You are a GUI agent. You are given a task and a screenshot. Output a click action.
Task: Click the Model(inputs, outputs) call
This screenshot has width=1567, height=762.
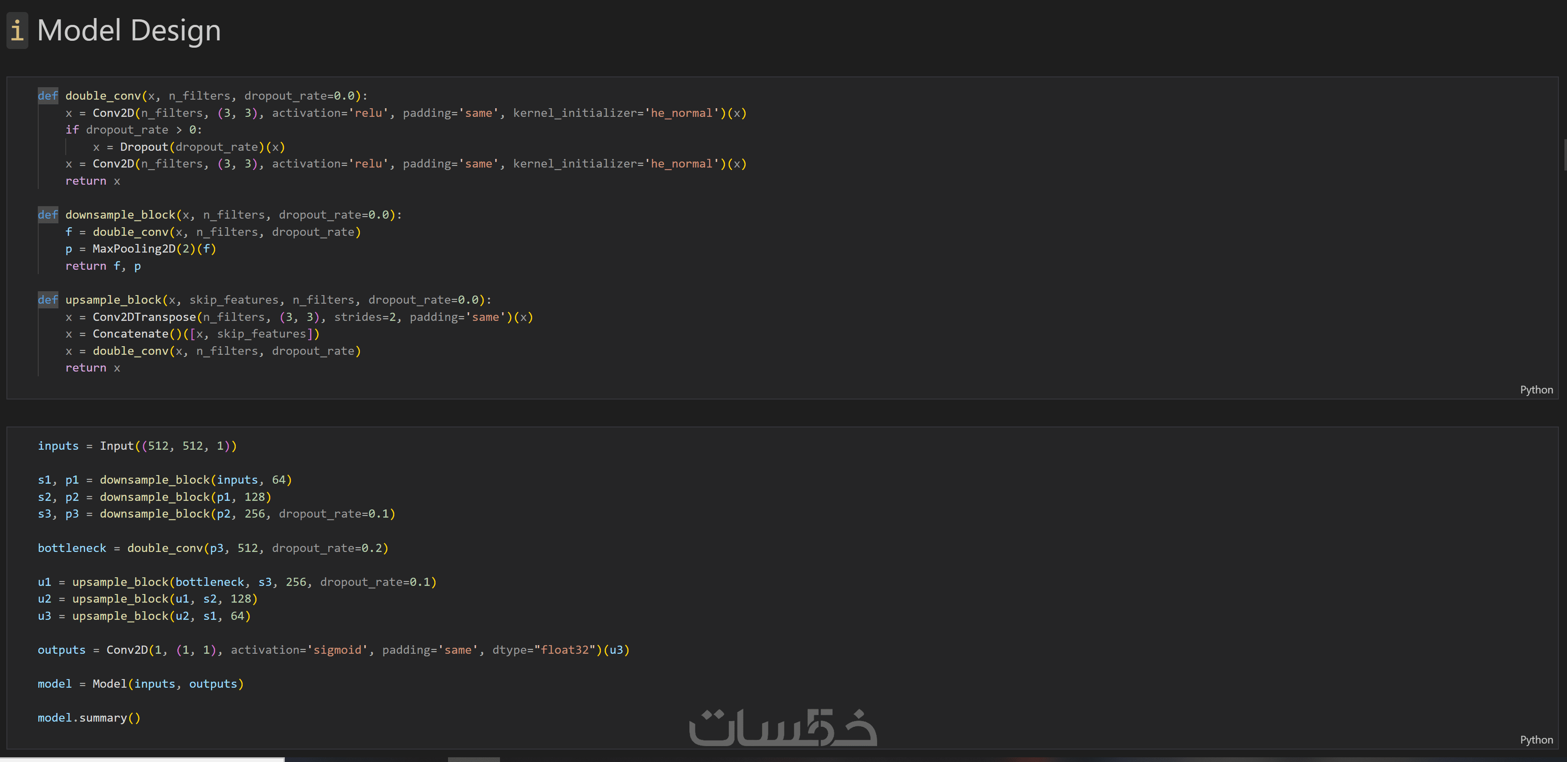(x=110, y=683)
